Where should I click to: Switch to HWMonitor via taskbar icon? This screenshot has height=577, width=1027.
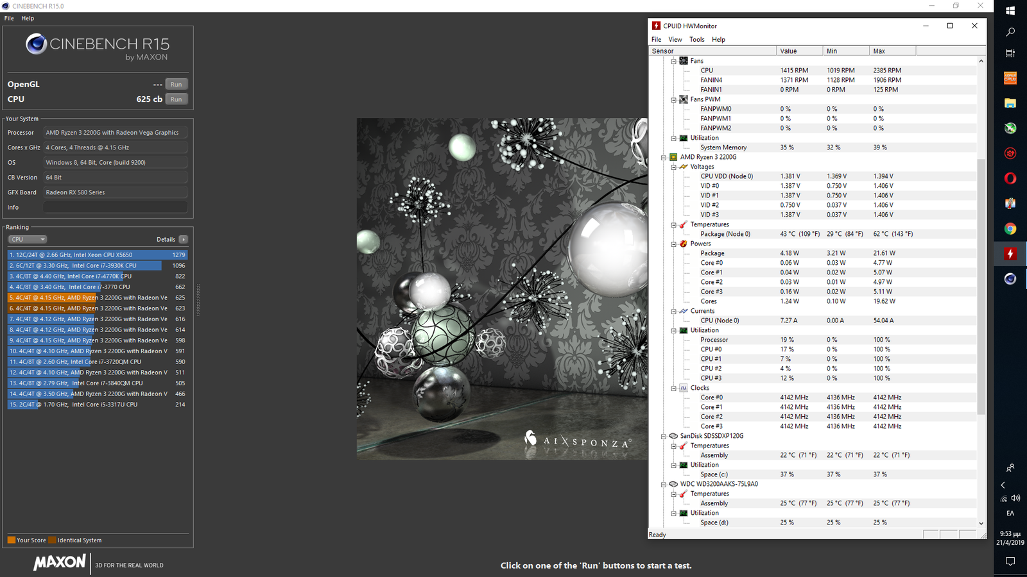[1010, 254]
